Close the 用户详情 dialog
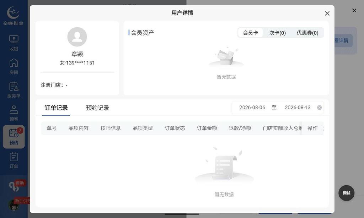364x218 pixels. tap(327, 13)
